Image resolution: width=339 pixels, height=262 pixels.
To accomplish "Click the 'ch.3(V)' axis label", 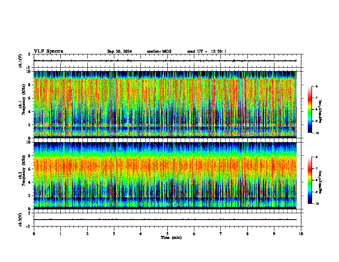I will (21, 220).
